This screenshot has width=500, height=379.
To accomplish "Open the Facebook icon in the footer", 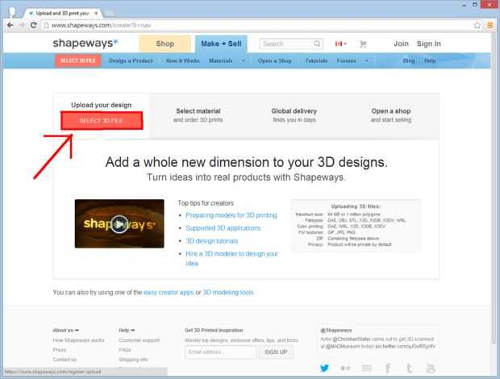I will (x=388, y=369).
